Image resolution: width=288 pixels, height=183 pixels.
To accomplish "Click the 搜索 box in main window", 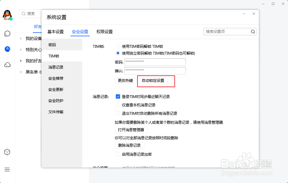I will pos(30,14).
